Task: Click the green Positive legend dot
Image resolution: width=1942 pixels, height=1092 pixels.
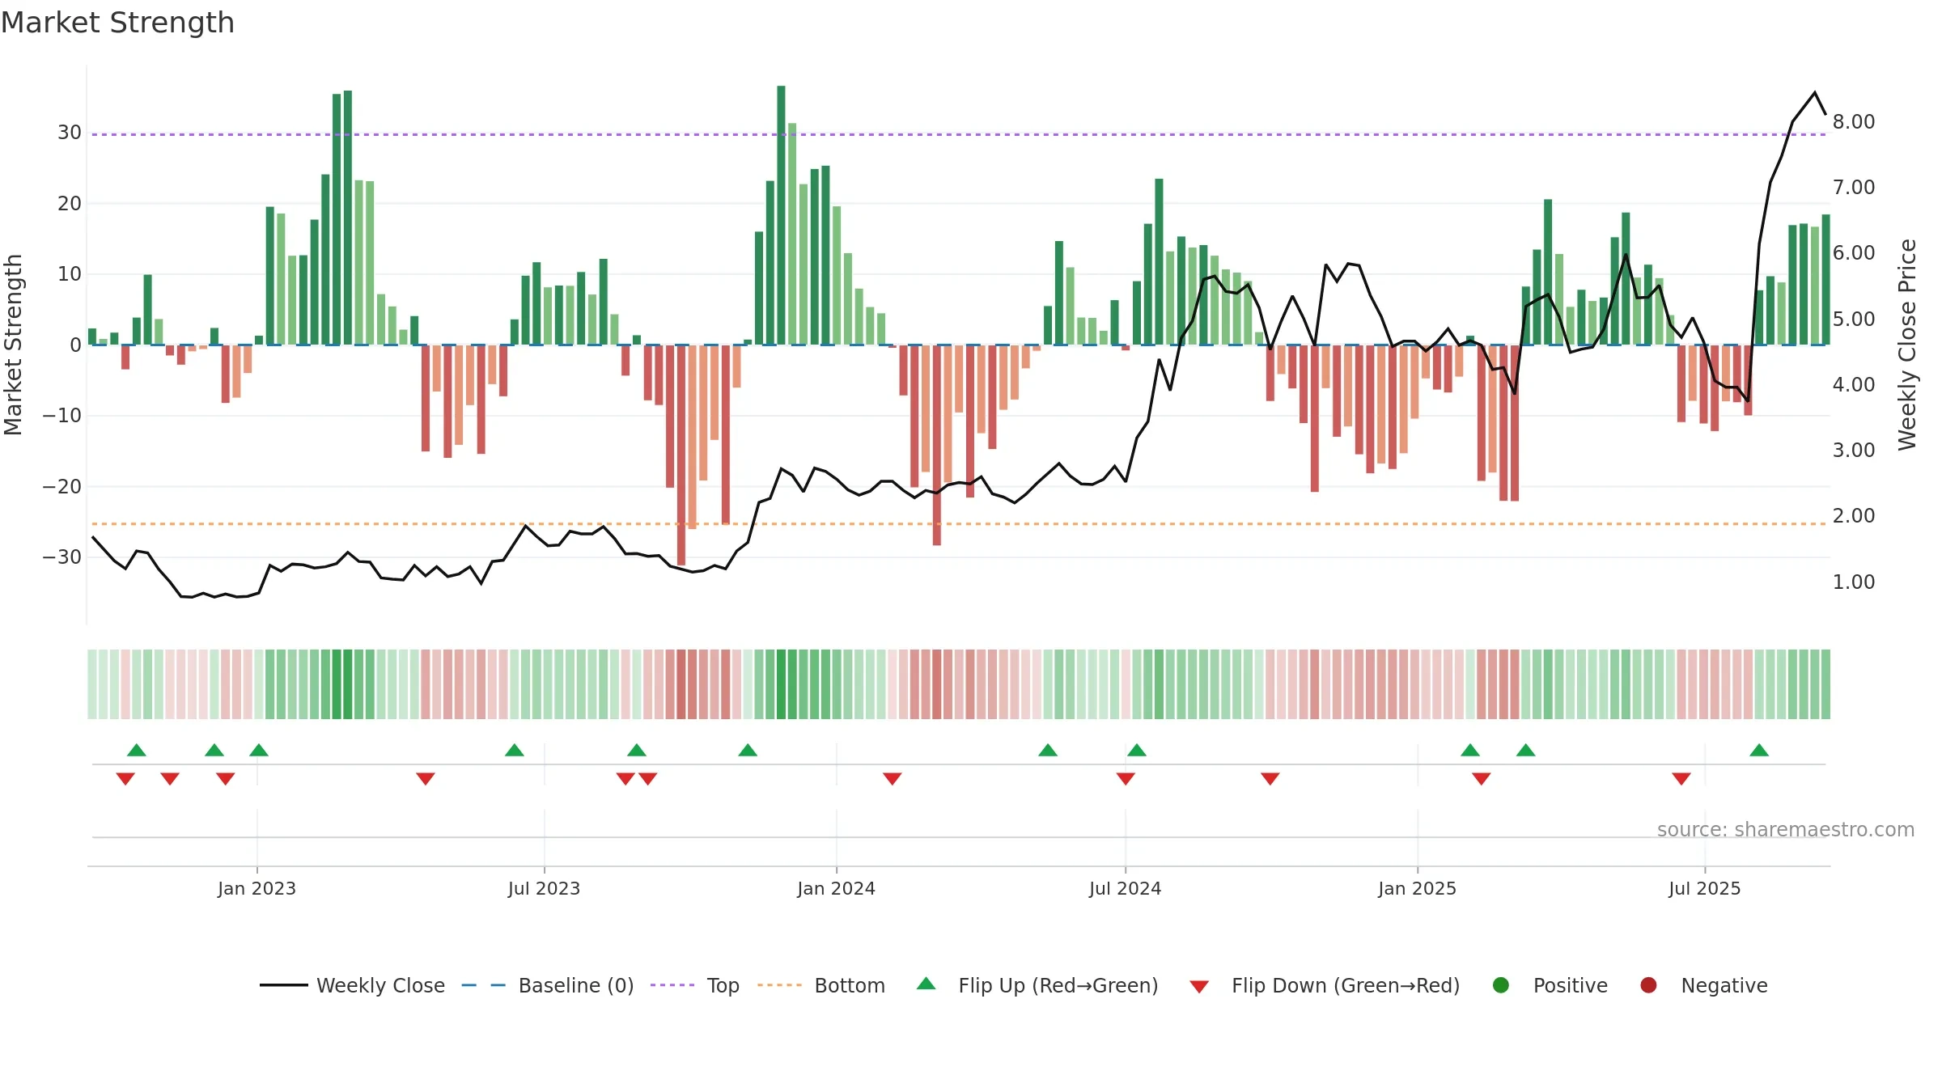Action: [1501, 985]
